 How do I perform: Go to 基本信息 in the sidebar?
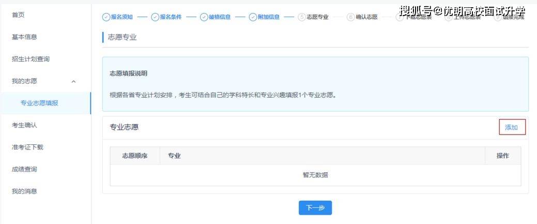pyautogui.click(x=24, y=37)
